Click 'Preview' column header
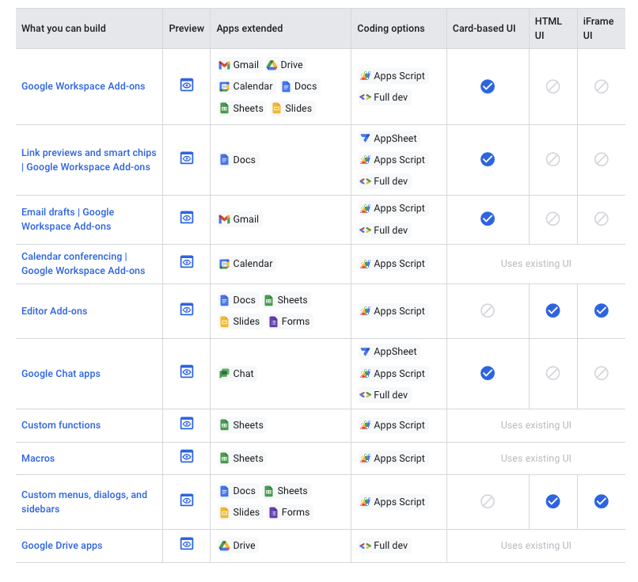638x582 pixels. click(186, 29)
